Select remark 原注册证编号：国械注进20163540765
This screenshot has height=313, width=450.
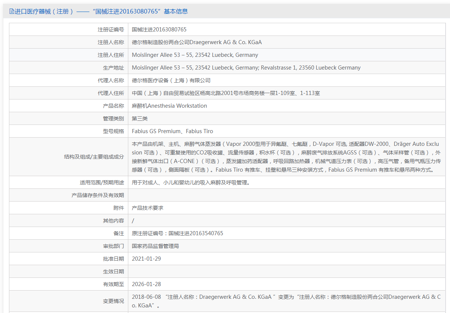(178, 233)
